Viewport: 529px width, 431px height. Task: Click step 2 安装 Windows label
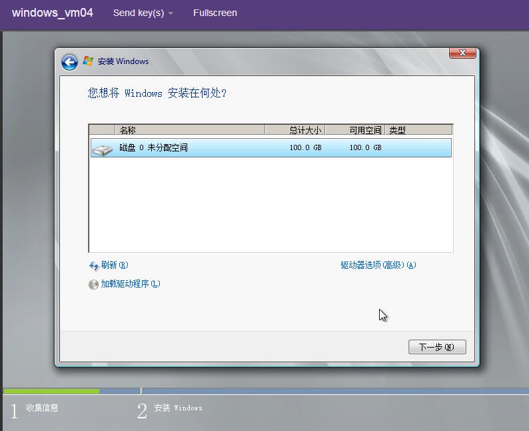(178, 408)
